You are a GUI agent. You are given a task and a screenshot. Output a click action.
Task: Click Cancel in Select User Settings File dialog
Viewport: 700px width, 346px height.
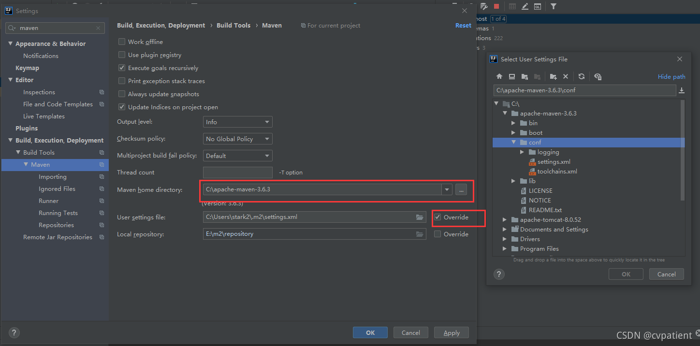pos(667,274)
